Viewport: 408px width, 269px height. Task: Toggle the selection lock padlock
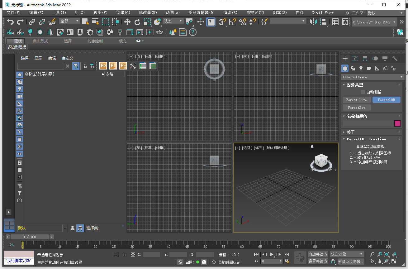click(124, 254)
